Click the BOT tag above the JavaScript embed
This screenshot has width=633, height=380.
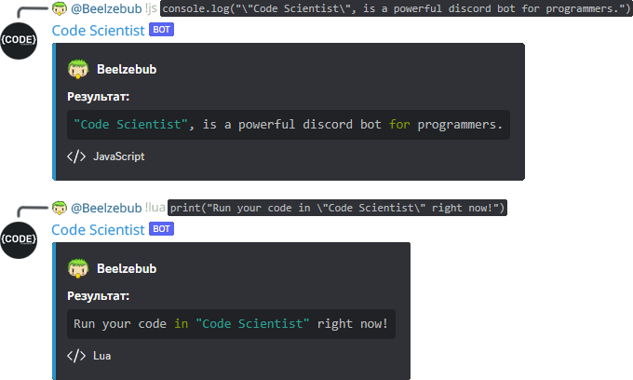(x=161, y=30)
